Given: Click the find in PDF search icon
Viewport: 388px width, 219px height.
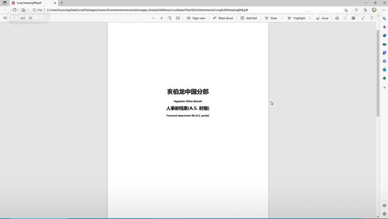Looking at the screenshot, I should pyautogui.click(x=30, y=18).
